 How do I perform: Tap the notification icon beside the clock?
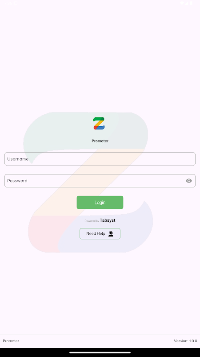[16, 4]
